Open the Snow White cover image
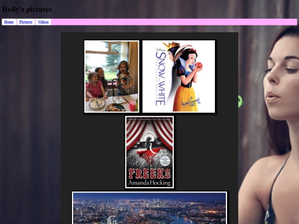 [179, 76]
